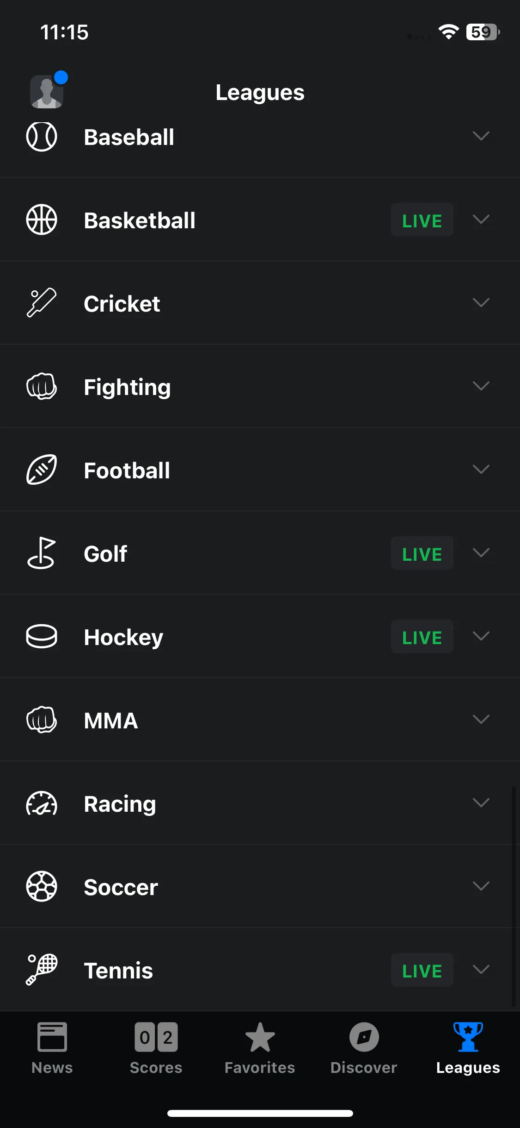Expand the MMA leagues chevron

click(x=481, y=720)
